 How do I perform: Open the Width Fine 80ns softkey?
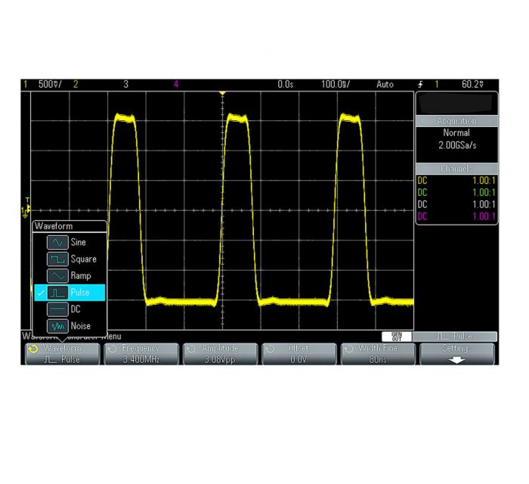(378, 354)
